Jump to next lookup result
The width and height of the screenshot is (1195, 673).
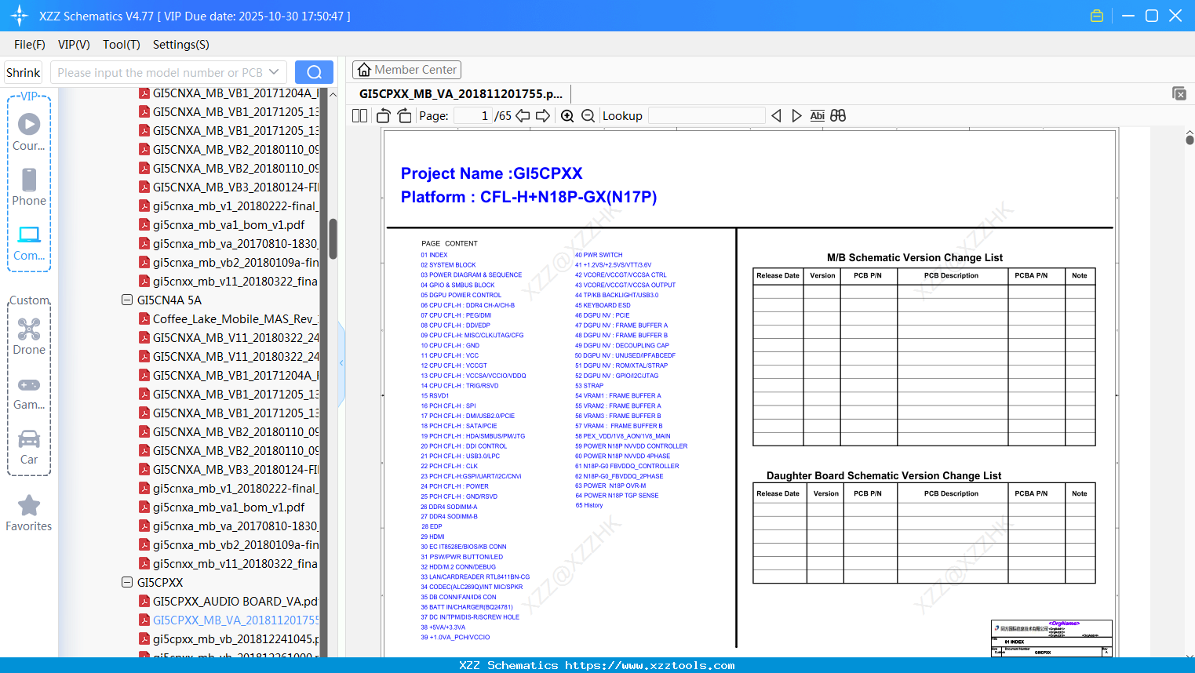796,115
